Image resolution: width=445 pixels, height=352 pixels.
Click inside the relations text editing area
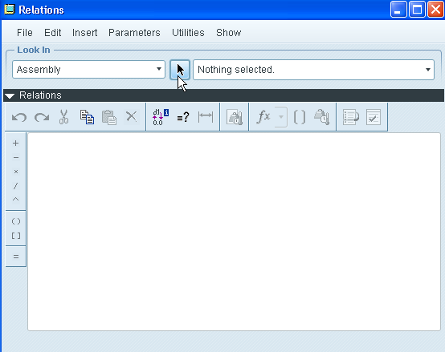click(234, 232)
